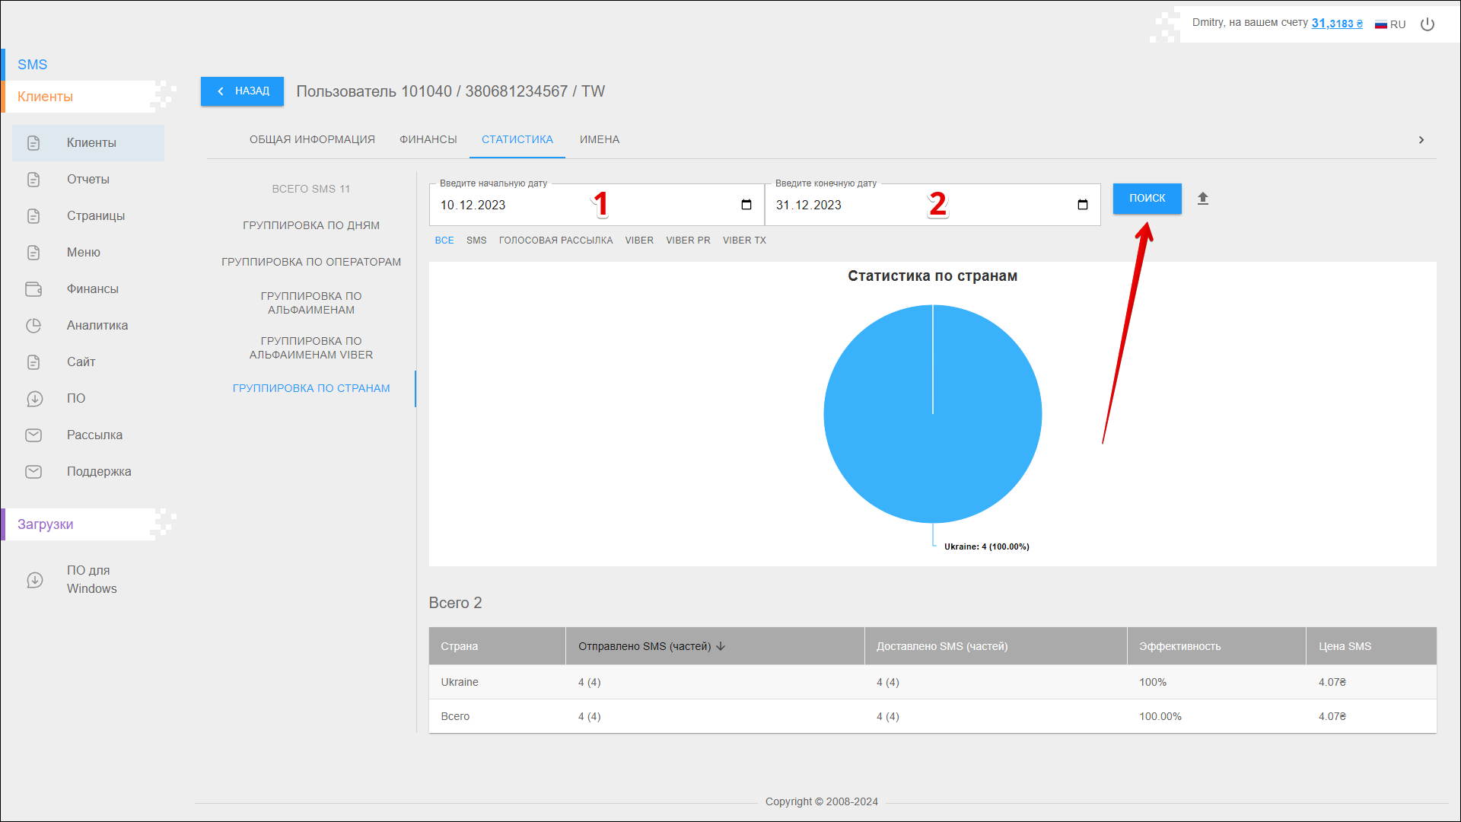The height and width of the screenshot is (822, 1461).
Task: Select the SMS filter option
Action: click(476, 241)
